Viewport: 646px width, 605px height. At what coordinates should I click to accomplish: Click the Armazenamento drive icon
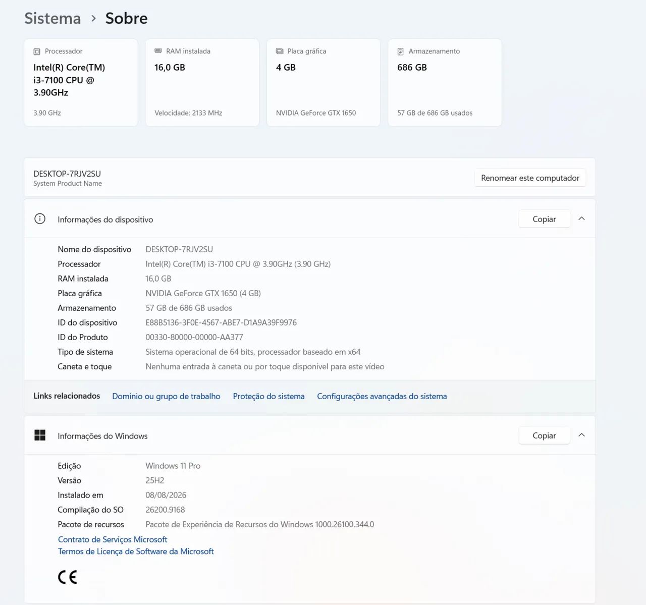click(x=400, y=51)
